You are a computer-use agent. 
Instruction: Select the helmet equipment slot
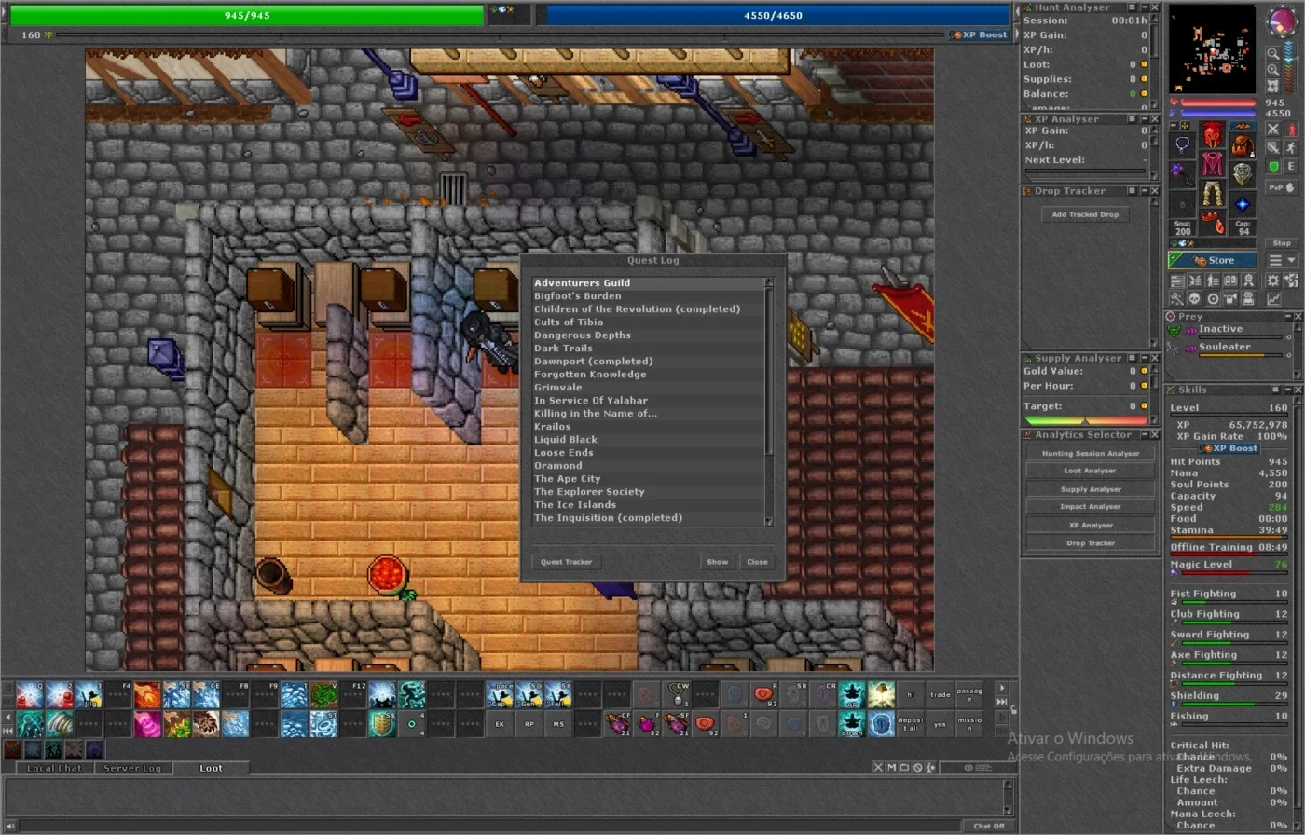(1214, 134)
